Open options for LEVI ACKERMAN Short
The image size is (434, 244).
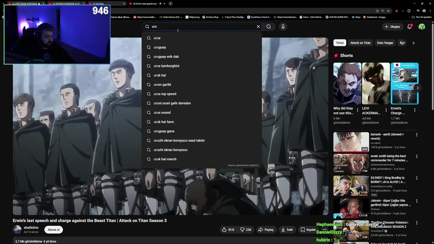pyautogui.click(x=386, y=110)
